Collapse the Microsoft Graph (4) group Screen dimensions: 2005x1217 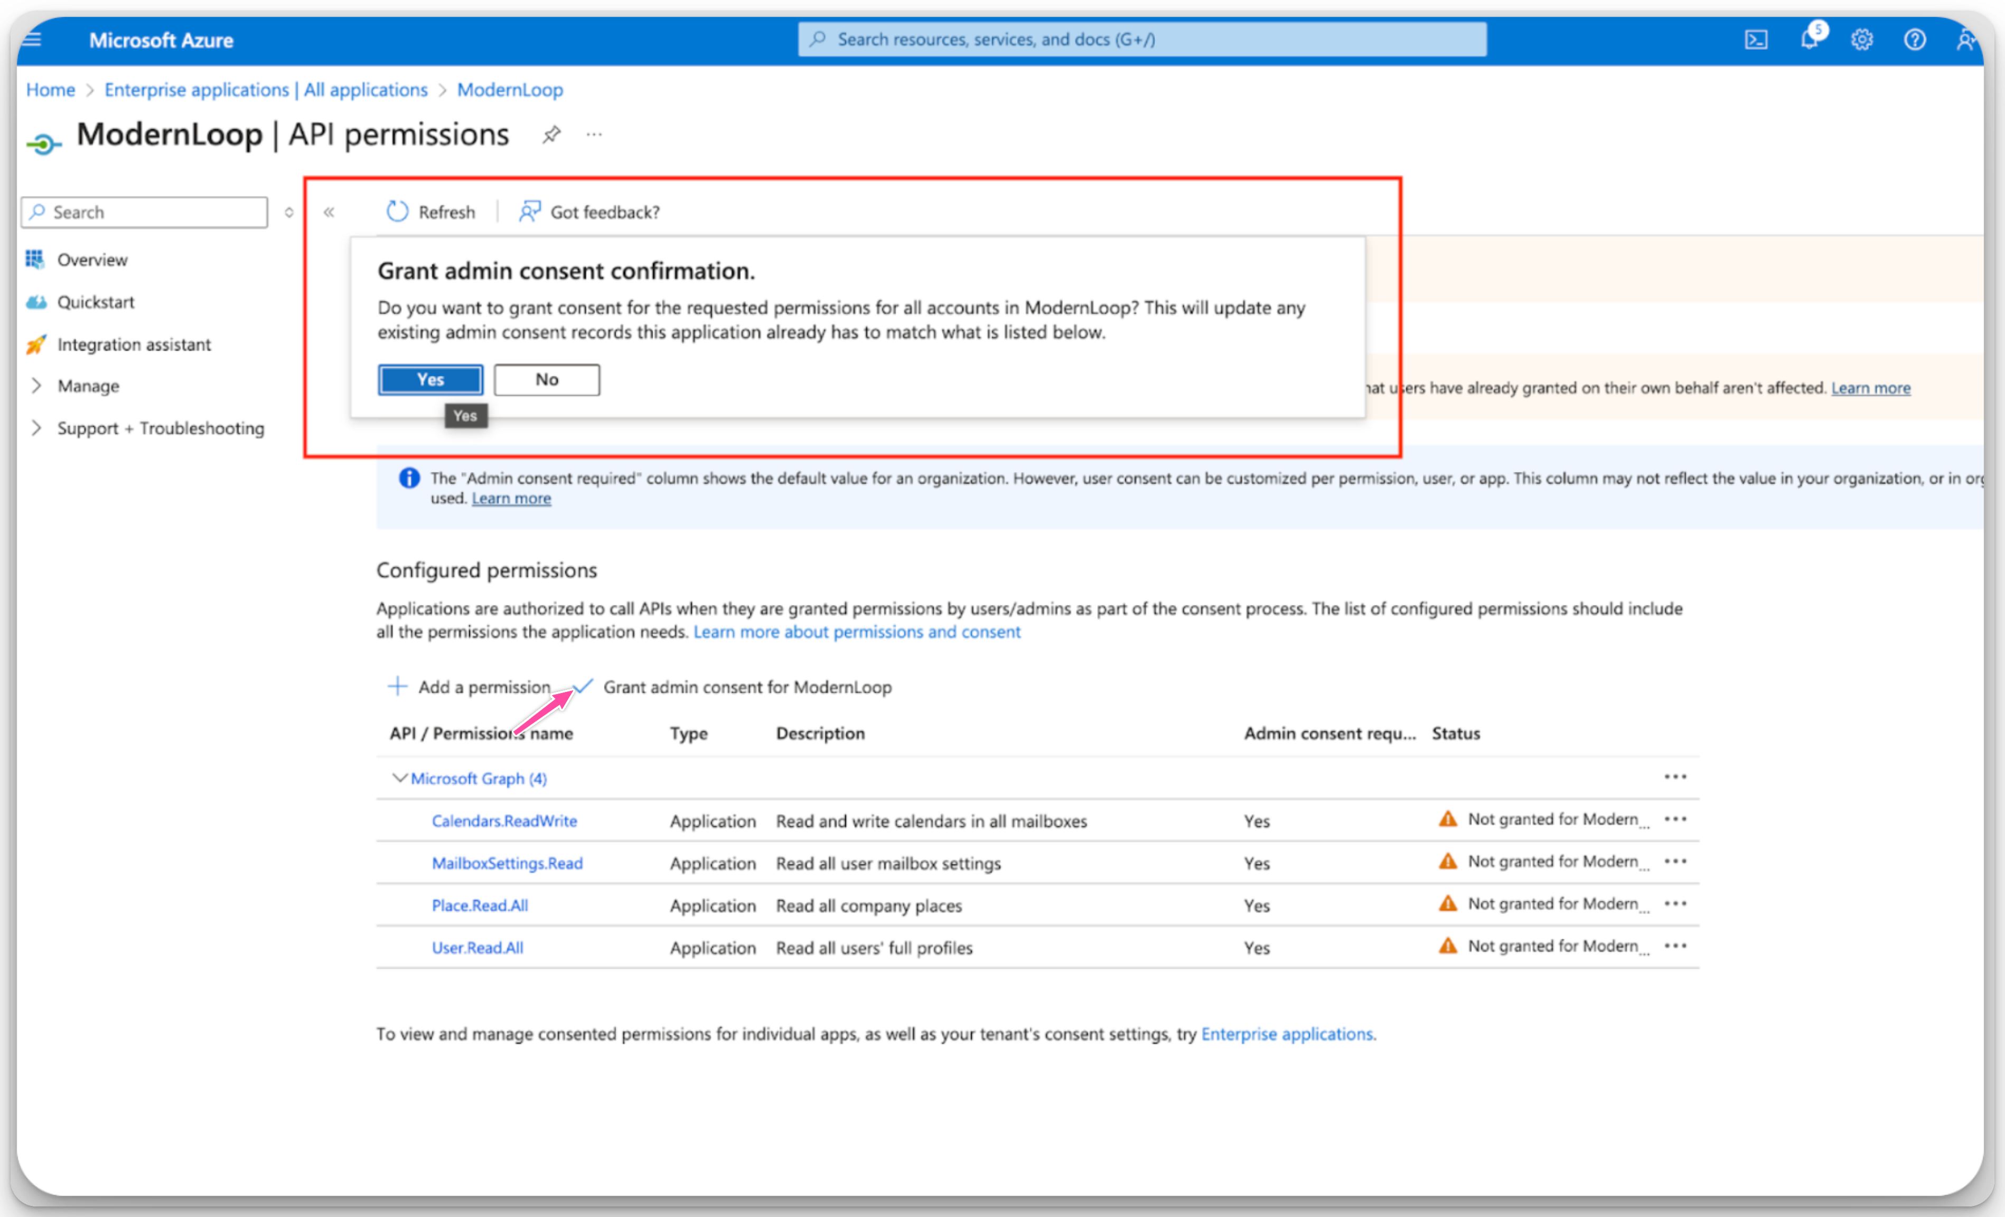point(399,779)
